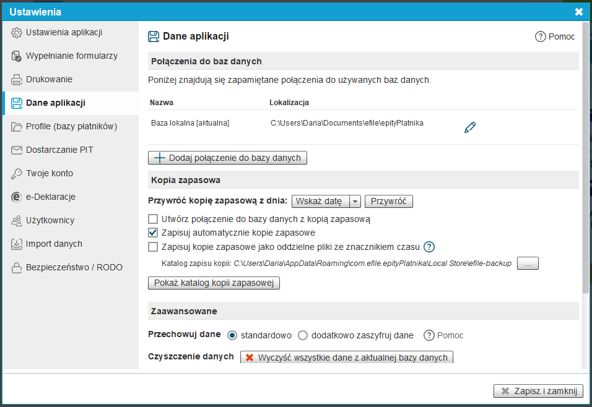The height and width of the screenshot is (407, 592).
Task: Open 'Pomoc' link in top right corner
Action: coord(555,36)
